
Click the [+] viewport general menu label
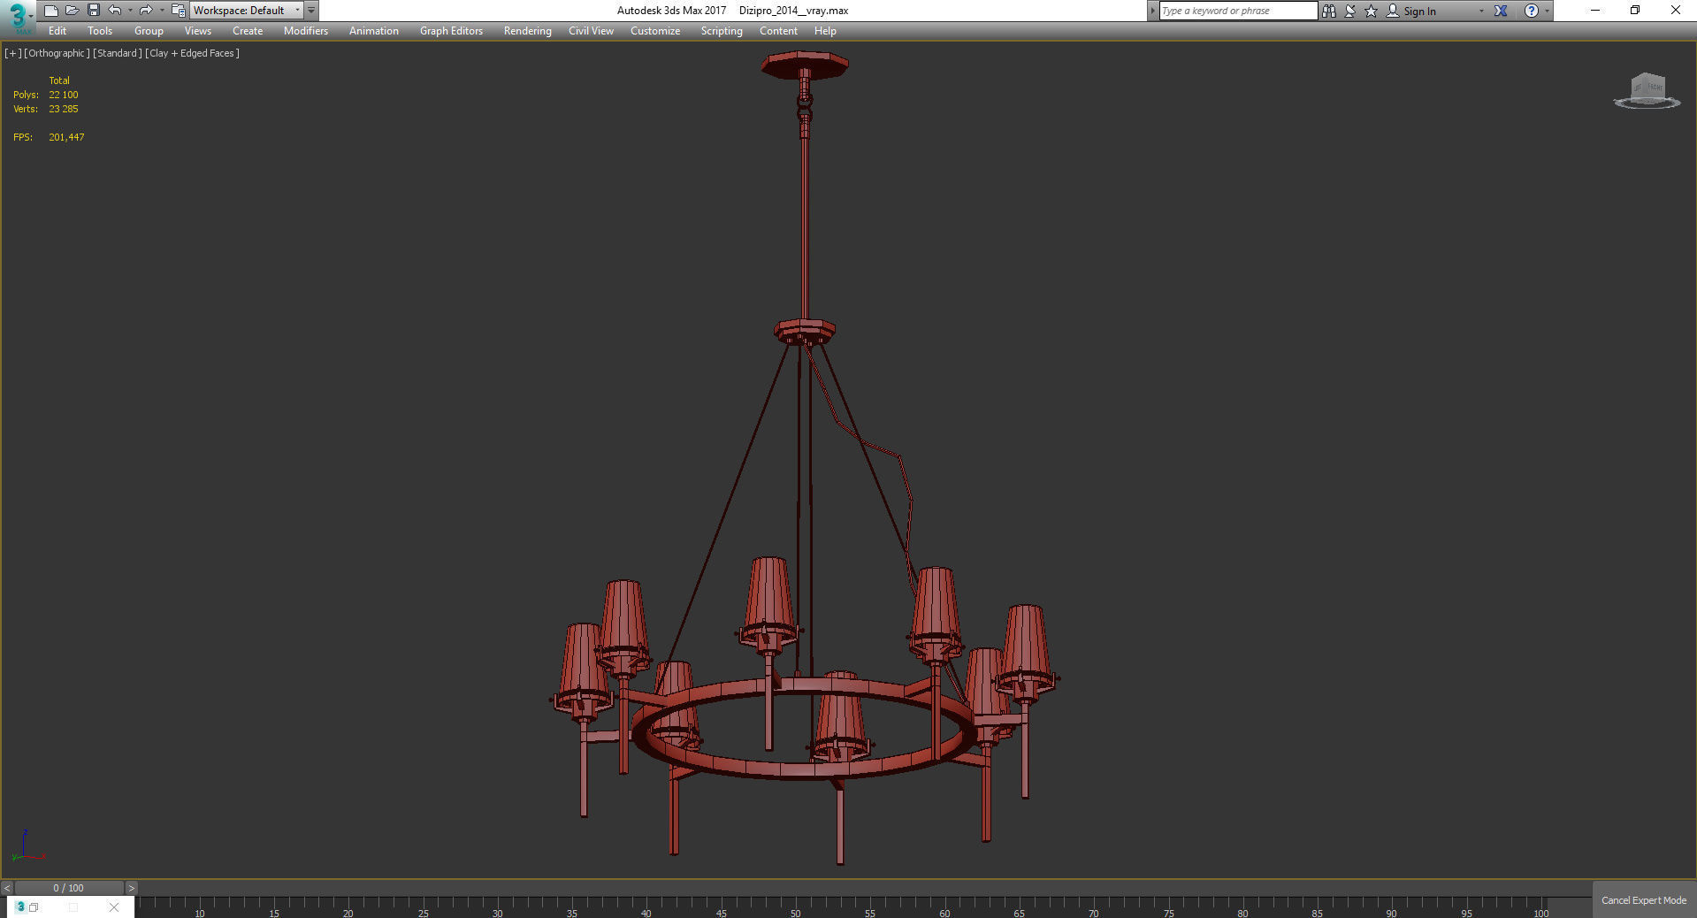coord(12,53)
